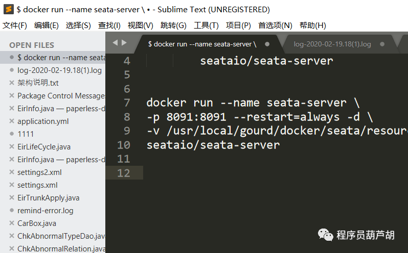Close application.yml via its sidebar X icon
The height and width of the screenshot is (253, 408).
click(x=12, y=121)
